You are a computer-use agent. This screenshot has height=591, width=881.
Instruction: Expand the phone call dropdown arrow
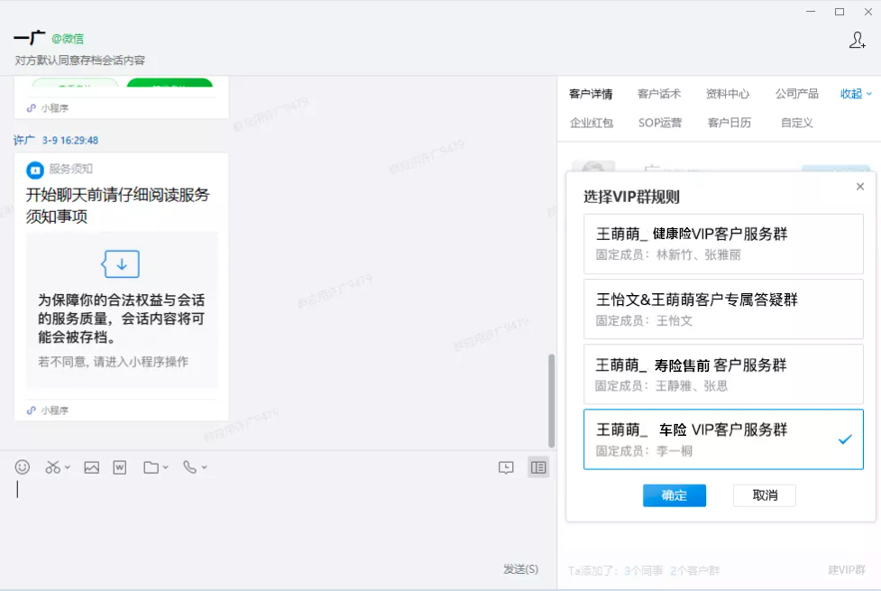205,467
